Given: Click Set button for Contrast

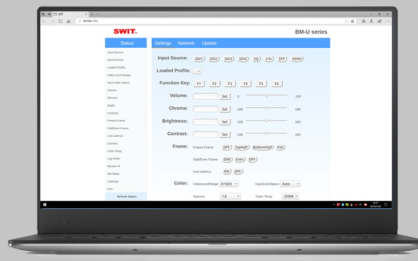Looking at the screenshot, I should [x=225, y=134].
